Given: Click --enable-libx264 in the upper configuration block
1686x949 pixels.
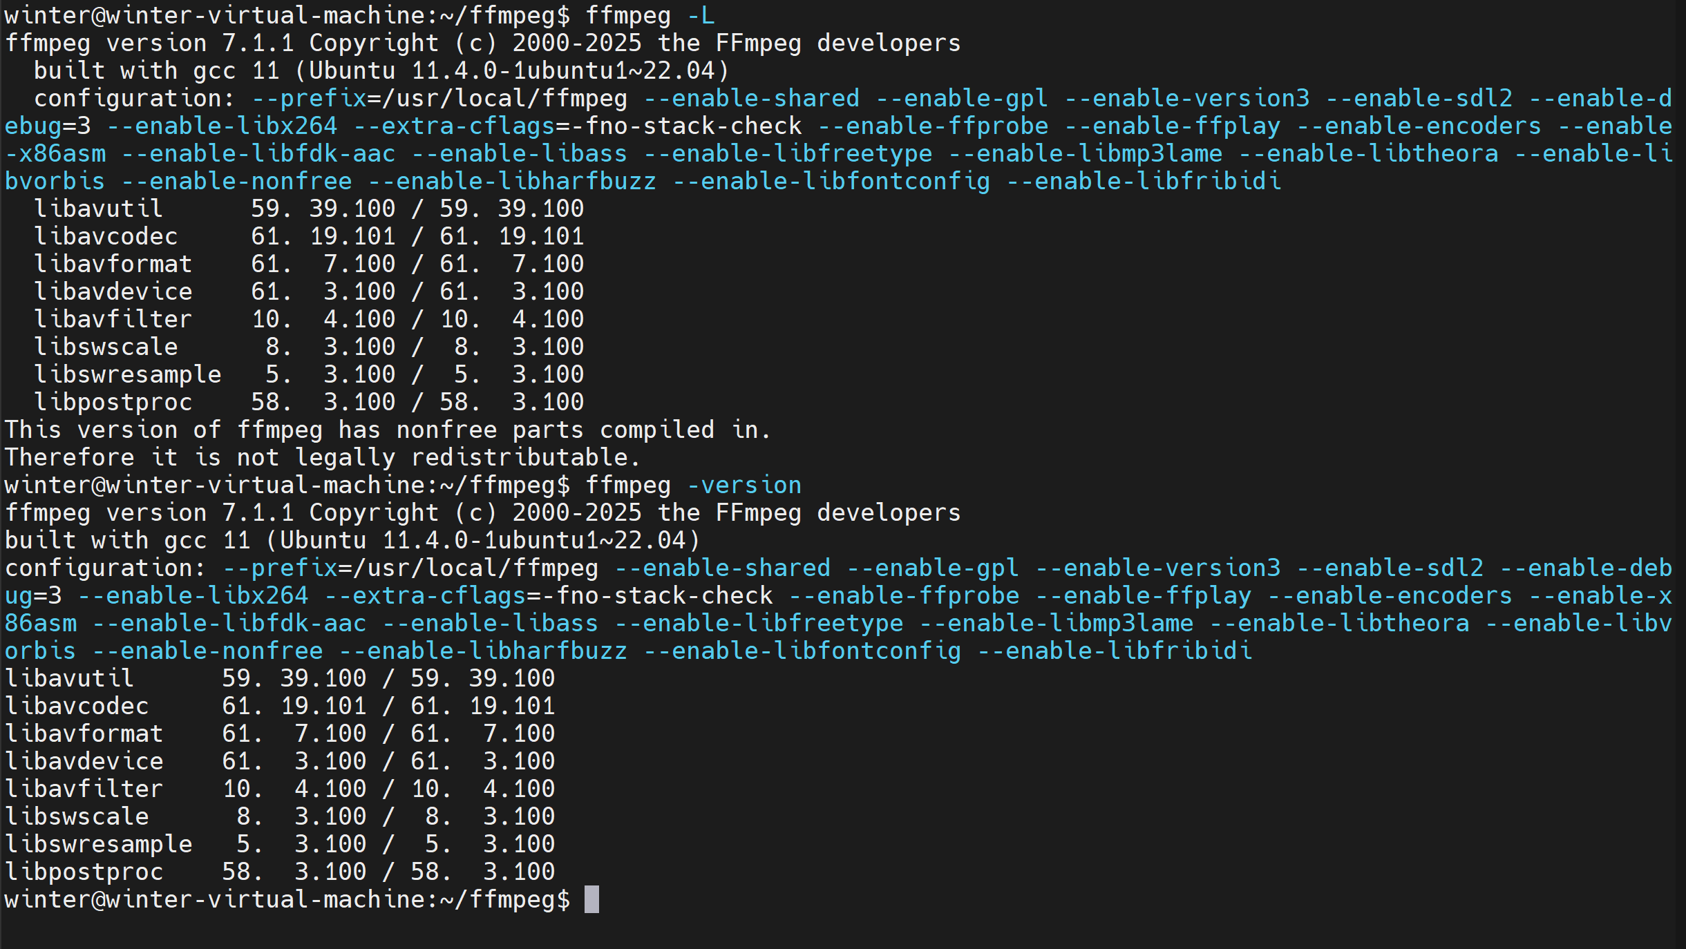Looking at the screenshot, I should click(x=222, y=126).
